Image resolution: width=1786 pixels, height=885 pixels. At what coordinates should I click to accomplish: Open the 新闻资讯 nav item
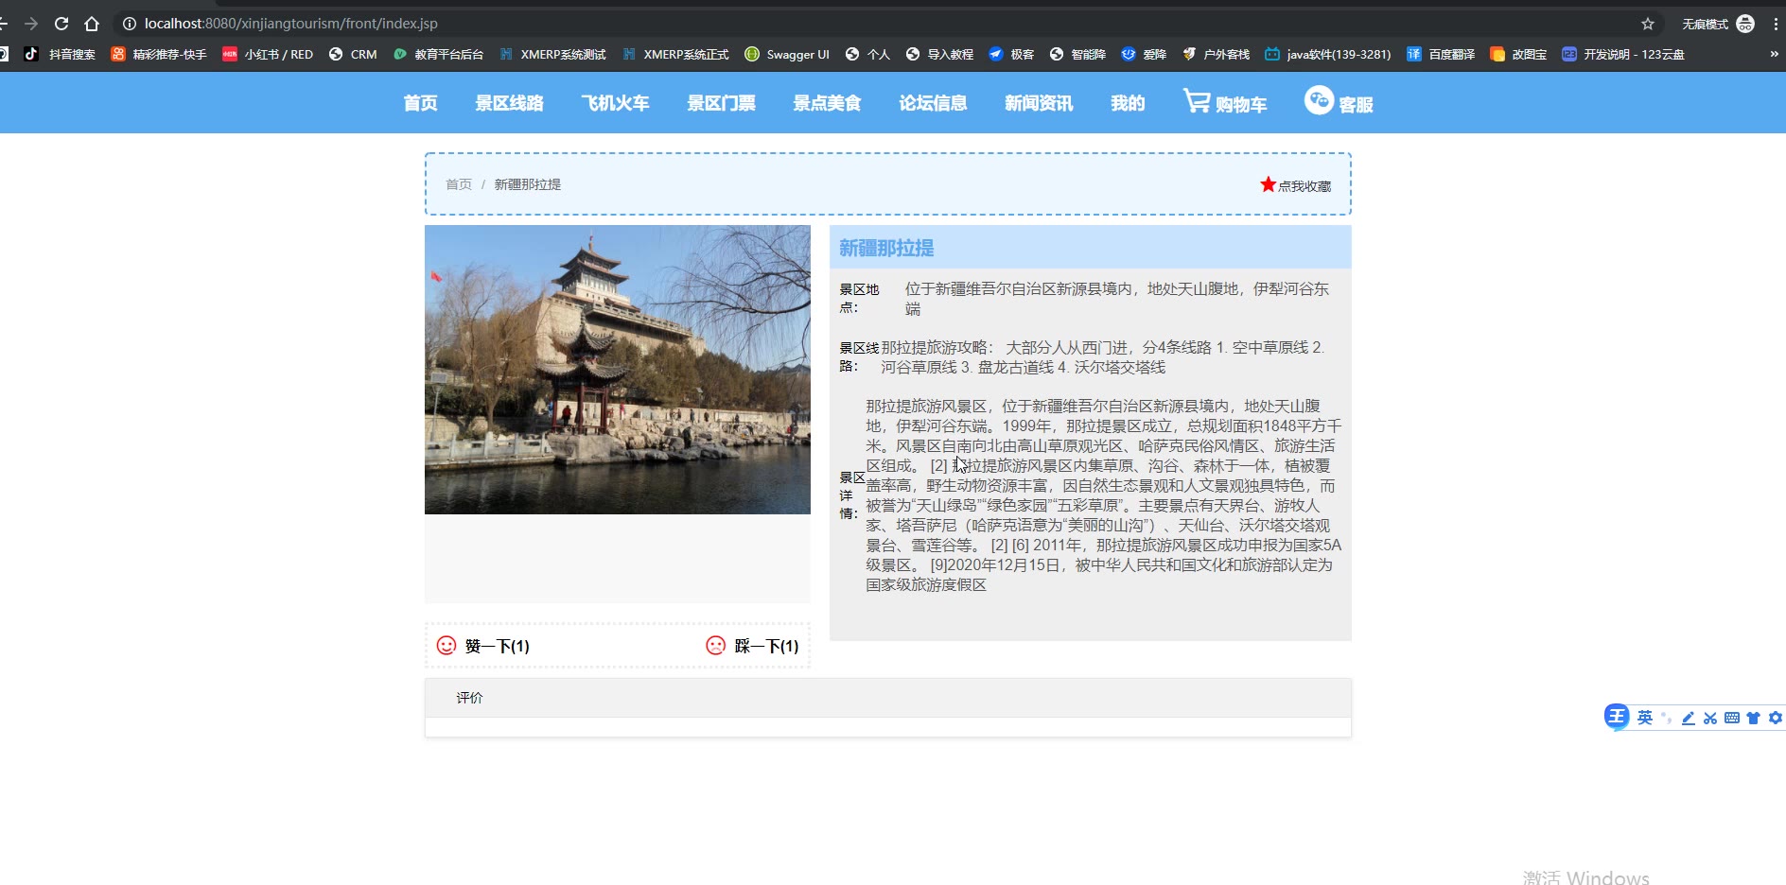click(1039, 103)
